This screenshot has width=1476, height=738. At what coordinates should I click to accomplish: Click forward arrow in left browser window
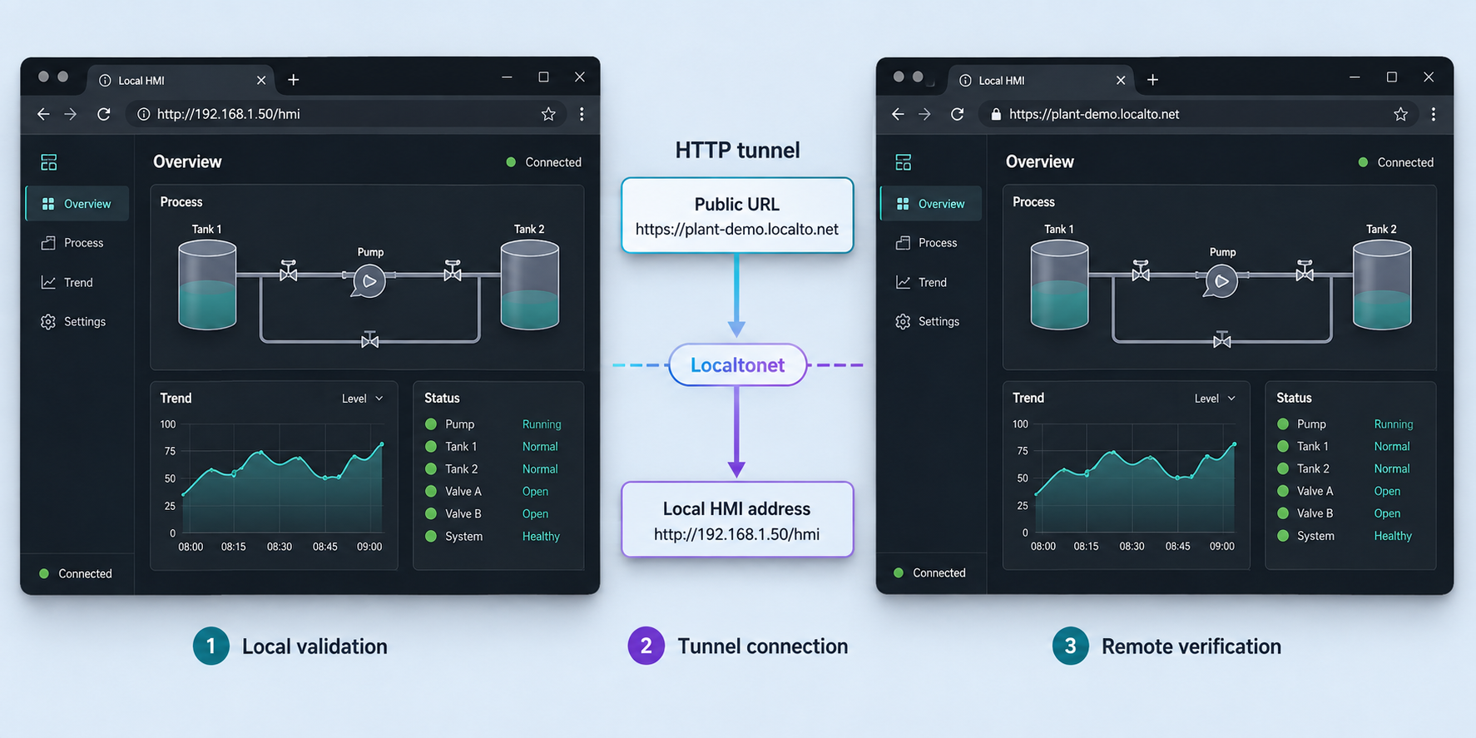click(x=71, y=114)
